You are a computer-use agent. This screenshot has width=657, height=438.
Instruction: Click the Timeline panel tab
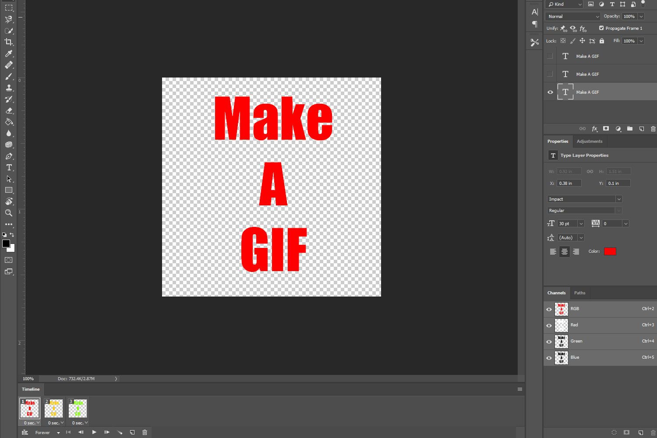click(x=31, y=389)
